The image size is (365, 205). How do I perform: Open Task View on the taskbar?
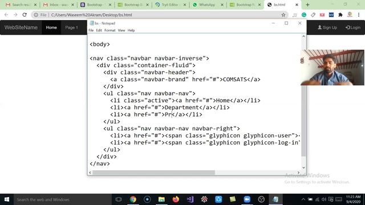[119, 199]
